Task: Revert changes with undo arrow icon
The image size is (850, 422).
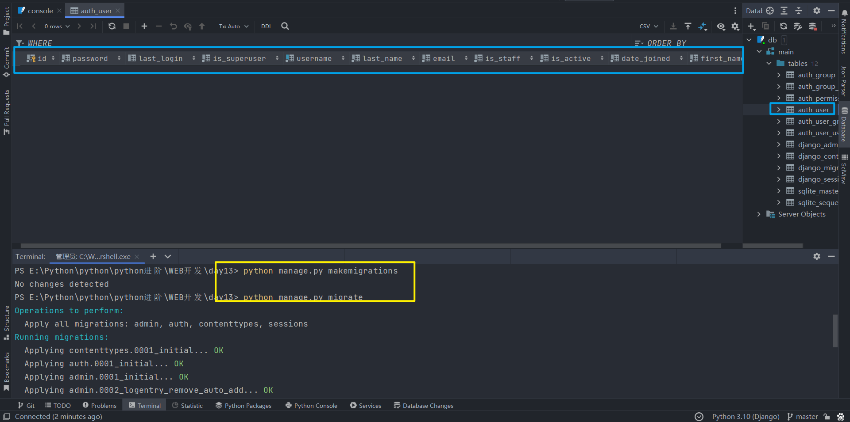Action: click(x=174, y=26)
